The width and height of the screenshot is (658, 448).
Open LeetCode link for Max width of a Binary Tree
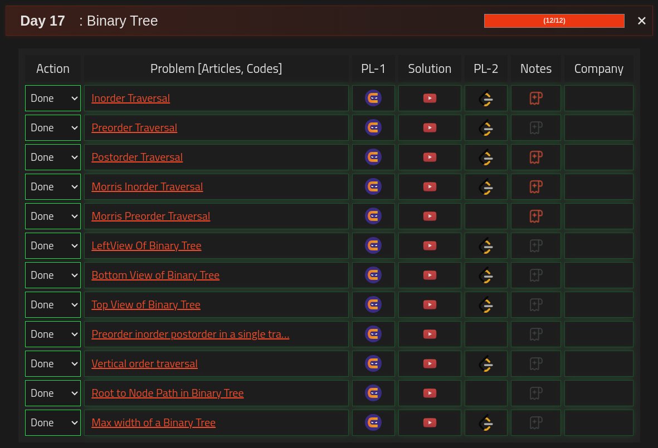(486, 423)
